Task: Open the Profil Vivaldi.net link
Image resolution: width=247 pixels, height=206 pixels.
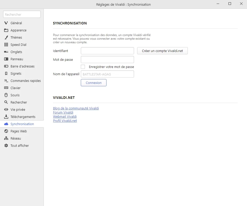Action: pyautogui.click(x=65, y=121)
